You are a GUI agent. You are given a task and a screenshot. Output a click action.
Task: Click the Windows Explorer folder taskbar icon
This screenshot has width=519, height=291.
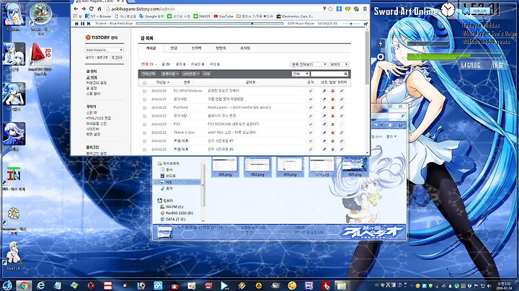coord(342,285)
